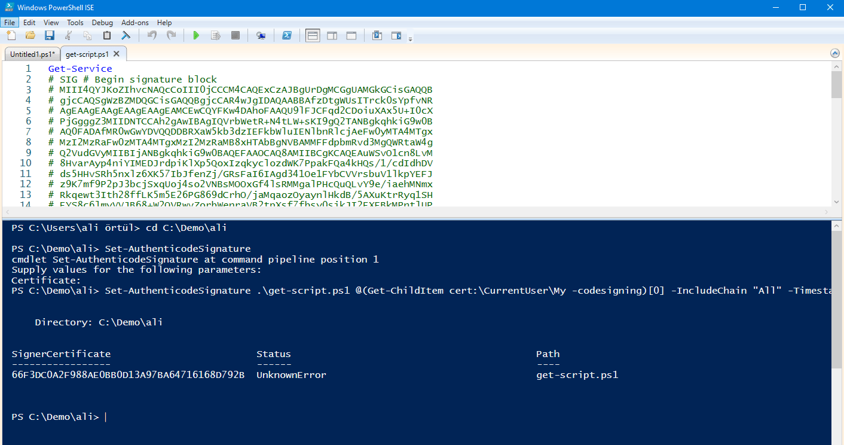Collapse the script pane using the chevron
Screen dimensions: 844x445
(835, 53)
